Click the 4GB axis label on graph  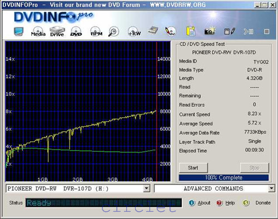pos(147,179)
